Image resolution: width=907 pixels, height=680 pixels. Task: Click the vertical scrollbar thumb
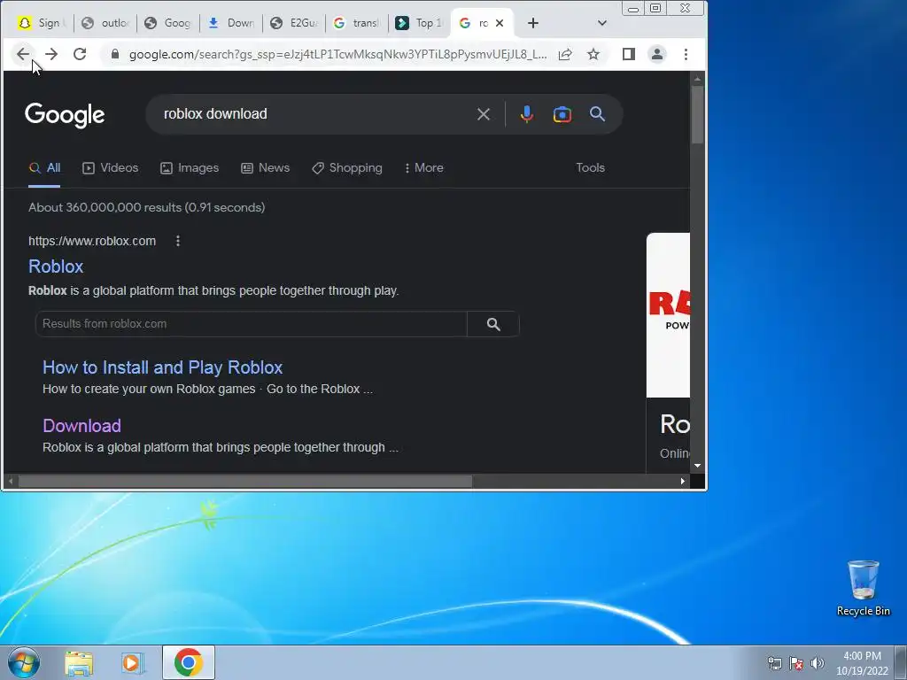coord(697,114)
